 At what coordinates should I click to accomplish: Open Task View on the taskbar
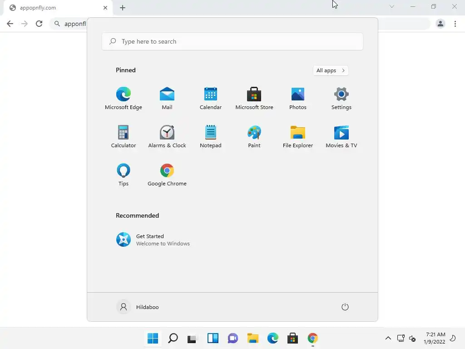pos(193,338)
